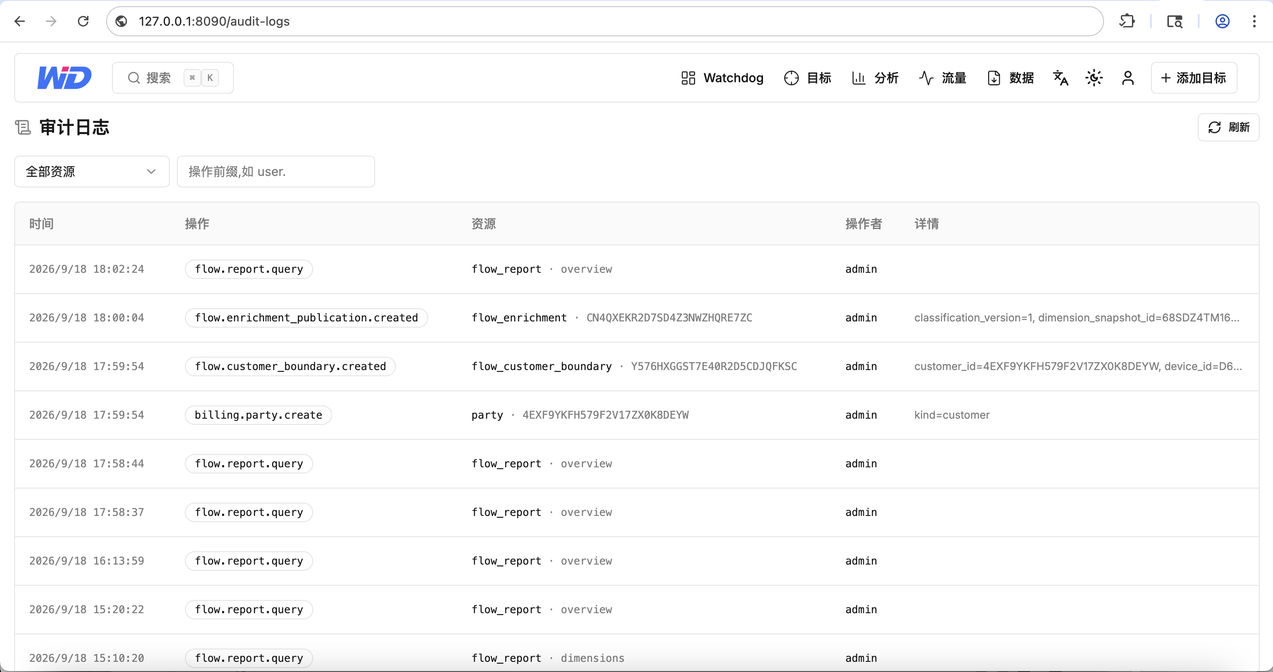Click party ID 4EXF9YKFH579F2V17ZX0K8DEYW
This screenshot has width=1273, height=672.
(x=606, y=415)
